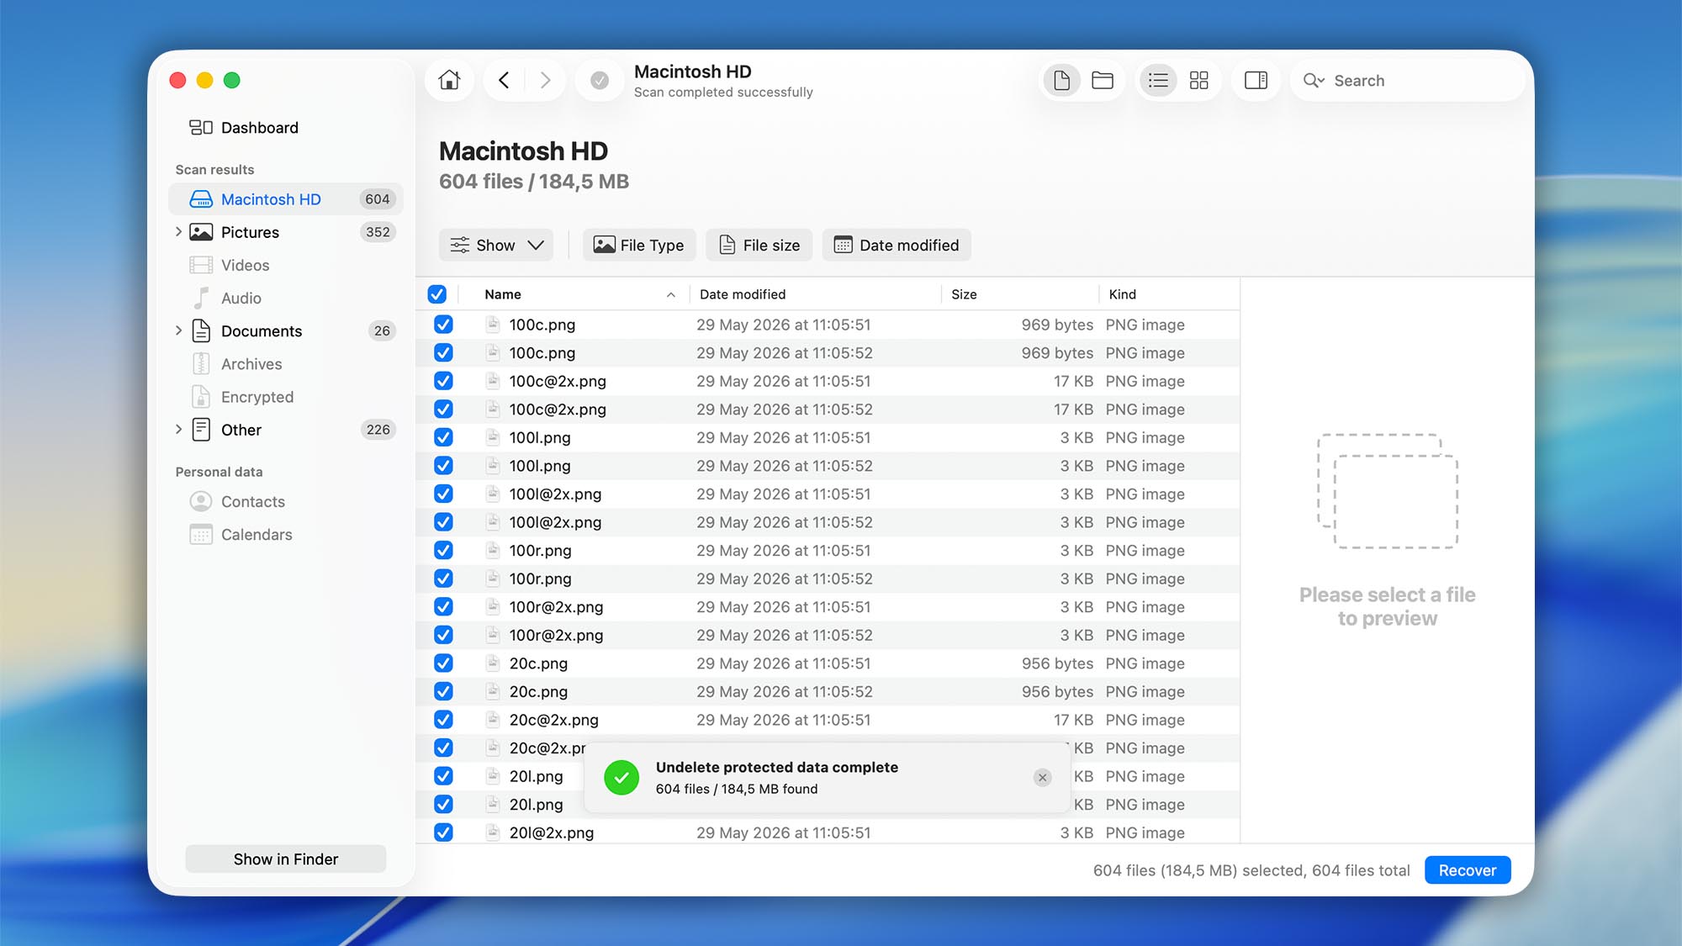This screenshot has width=1682, height=946.
Task: Uncheck 100c@2x.png dated 11:05:51
Action: (x=443, y=381)
